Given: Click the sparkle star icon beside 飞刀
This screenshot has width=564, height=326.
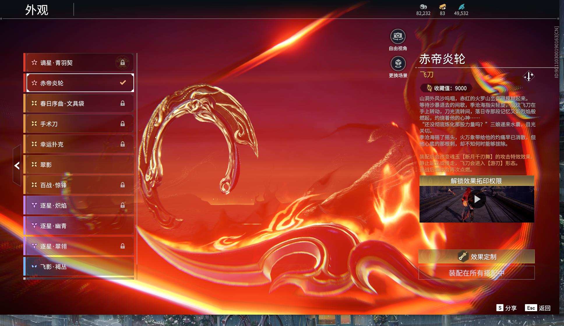Looking at the screenshot, I should pyautogui.click(x=528, y=77).
